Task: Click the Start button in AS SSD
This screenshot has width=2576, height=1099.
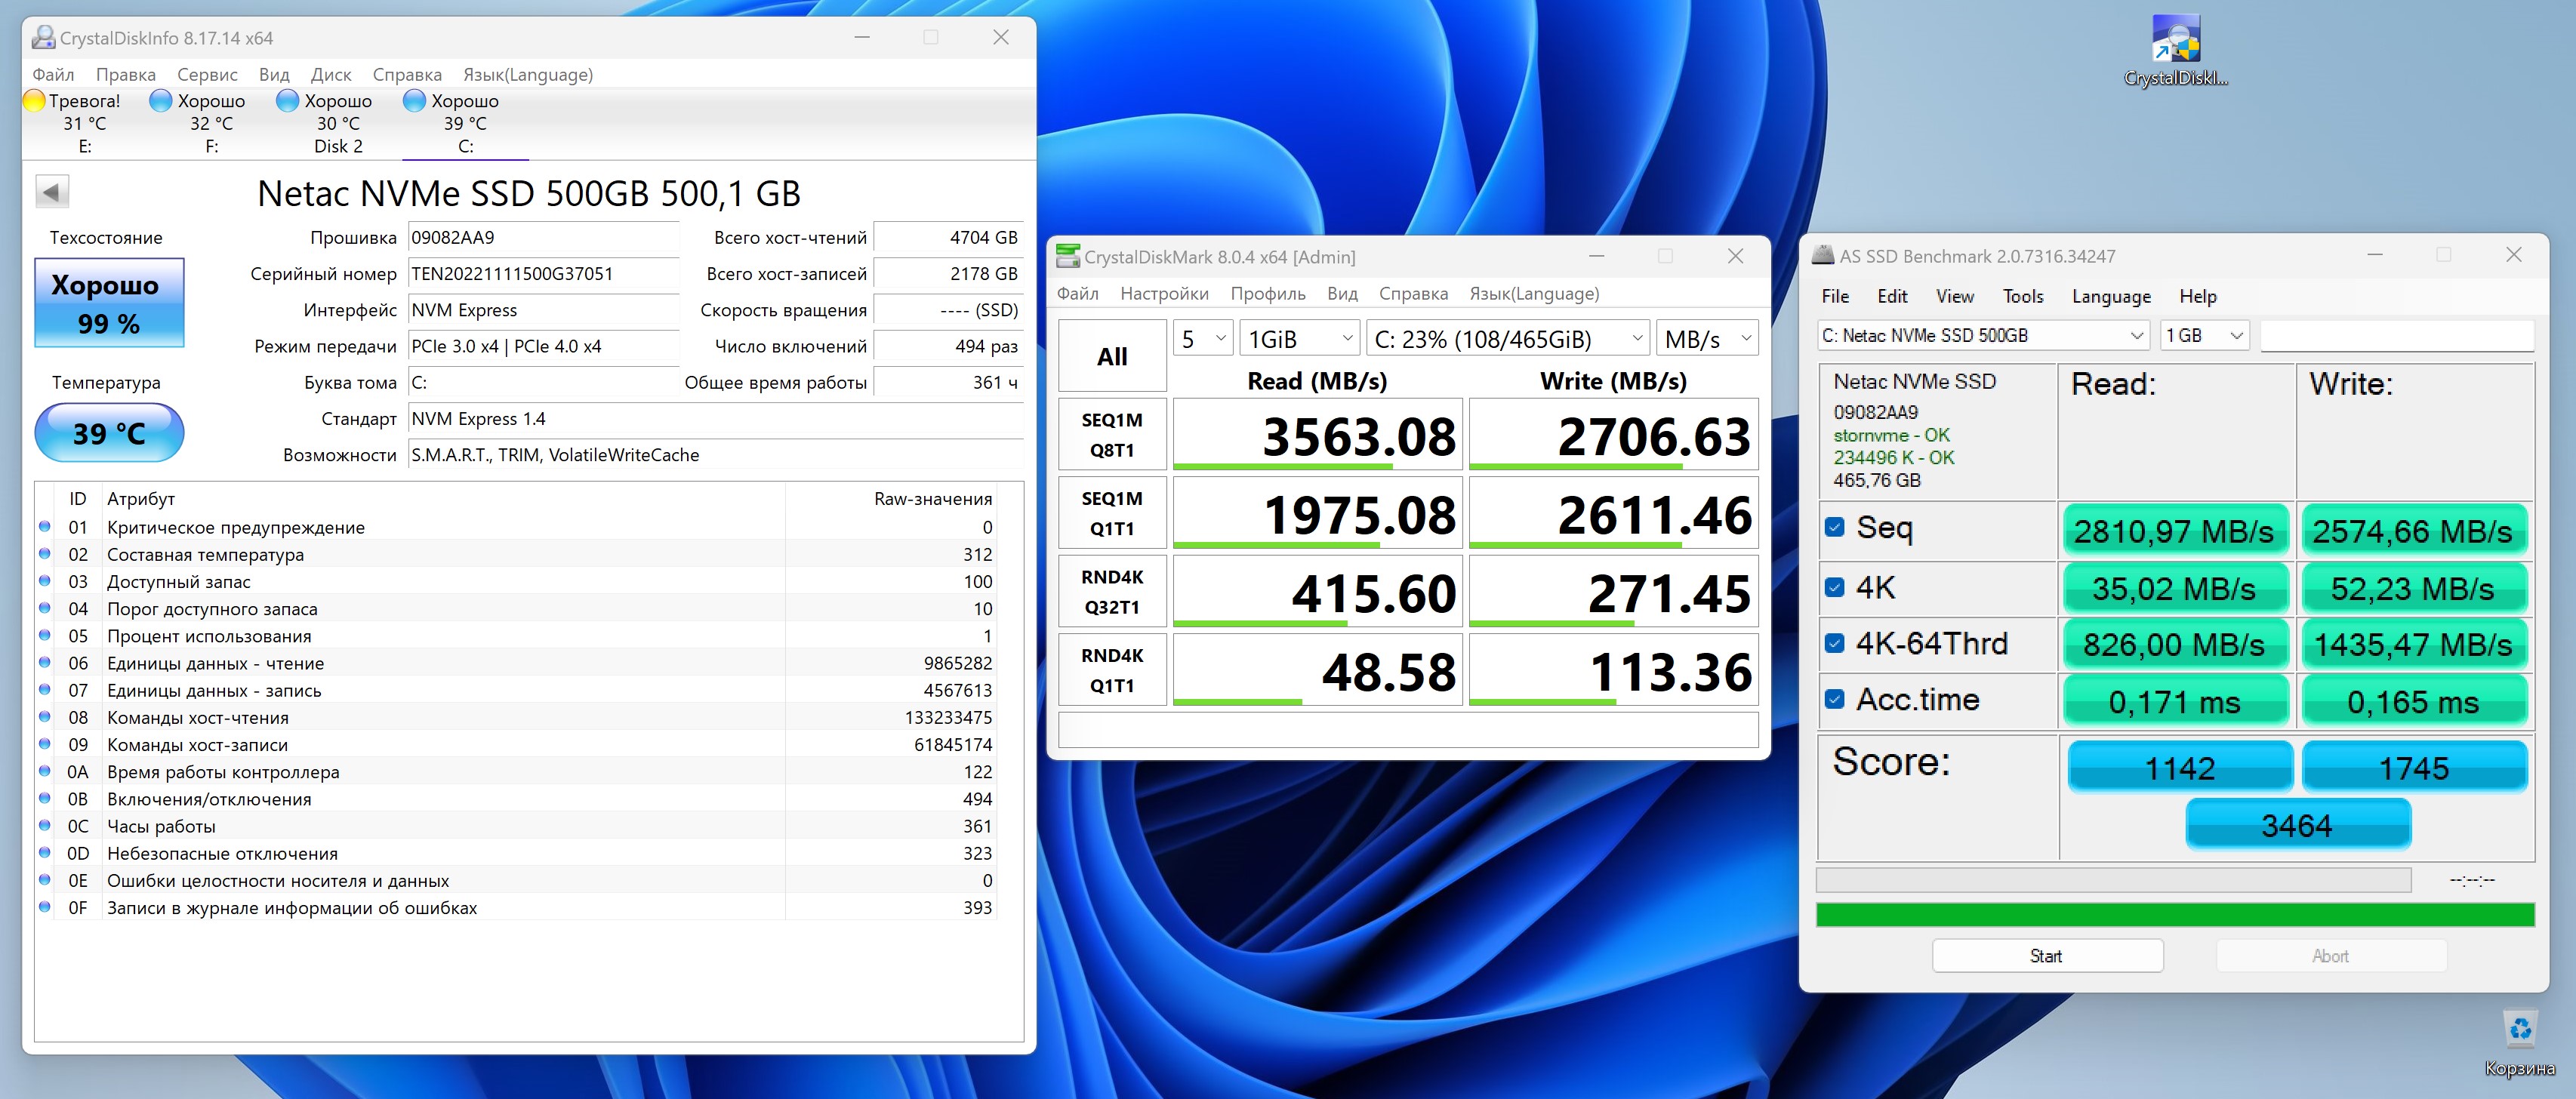Action: 2046,956
